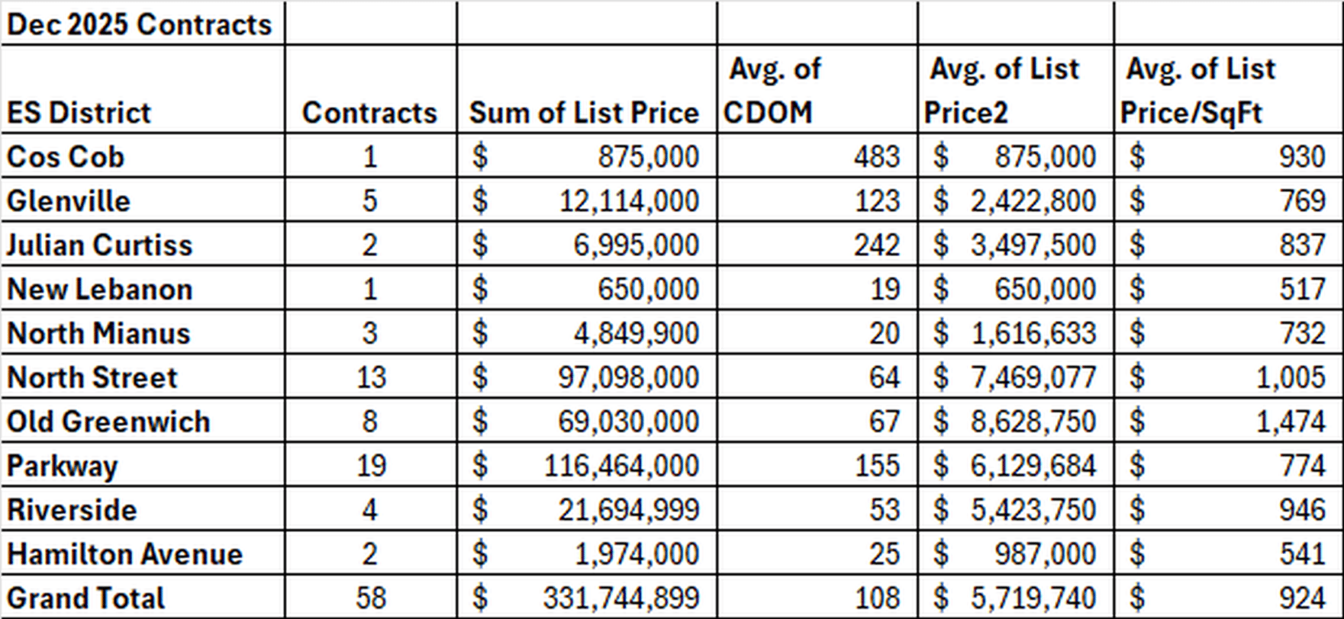The height and width of the screenshot is (619, 1344).
Task: Click the Riverside row label
Action: [x=72, y=510]
